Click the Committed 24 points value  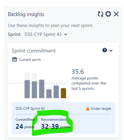coord(25,126)
